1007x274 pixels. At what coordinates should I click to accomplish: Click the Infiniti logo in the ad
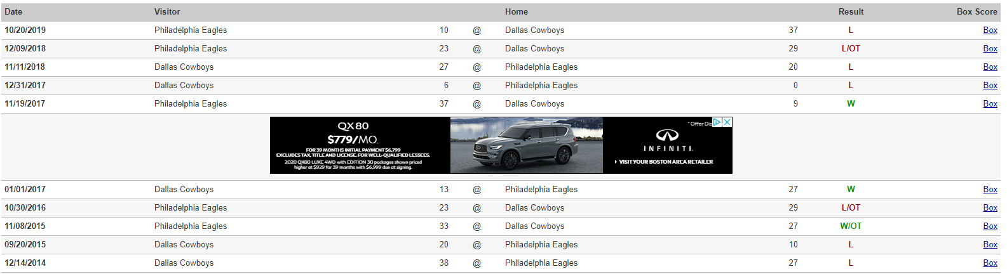click(667, 135)
